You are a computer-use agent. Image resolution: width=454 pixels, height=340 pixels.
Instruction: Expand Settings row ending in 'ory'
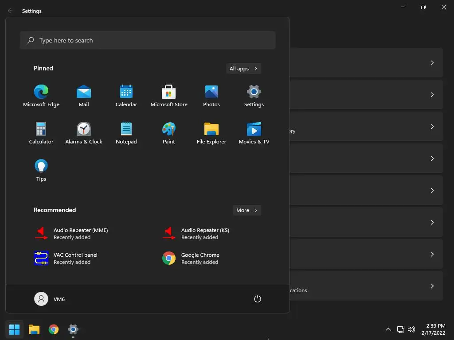[432, 127]
